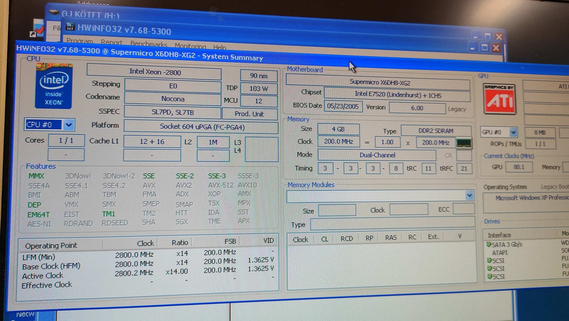
Task: Click the Intel Inside Xeon logo
Action: 53,87
